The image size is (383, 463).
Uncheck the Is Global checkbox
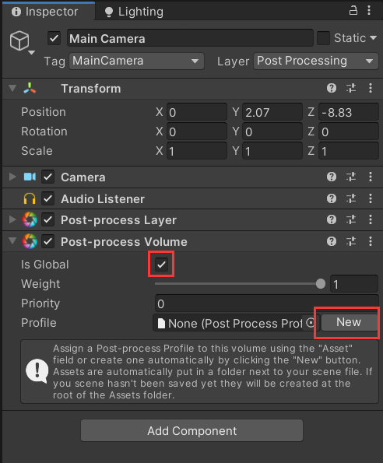[x=161, y=265]
